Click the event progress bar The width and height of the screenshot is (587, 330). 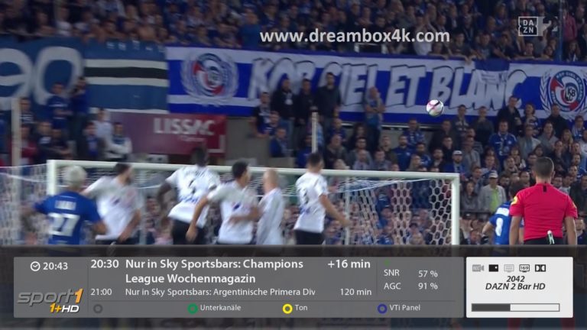(x=515, y=308)
